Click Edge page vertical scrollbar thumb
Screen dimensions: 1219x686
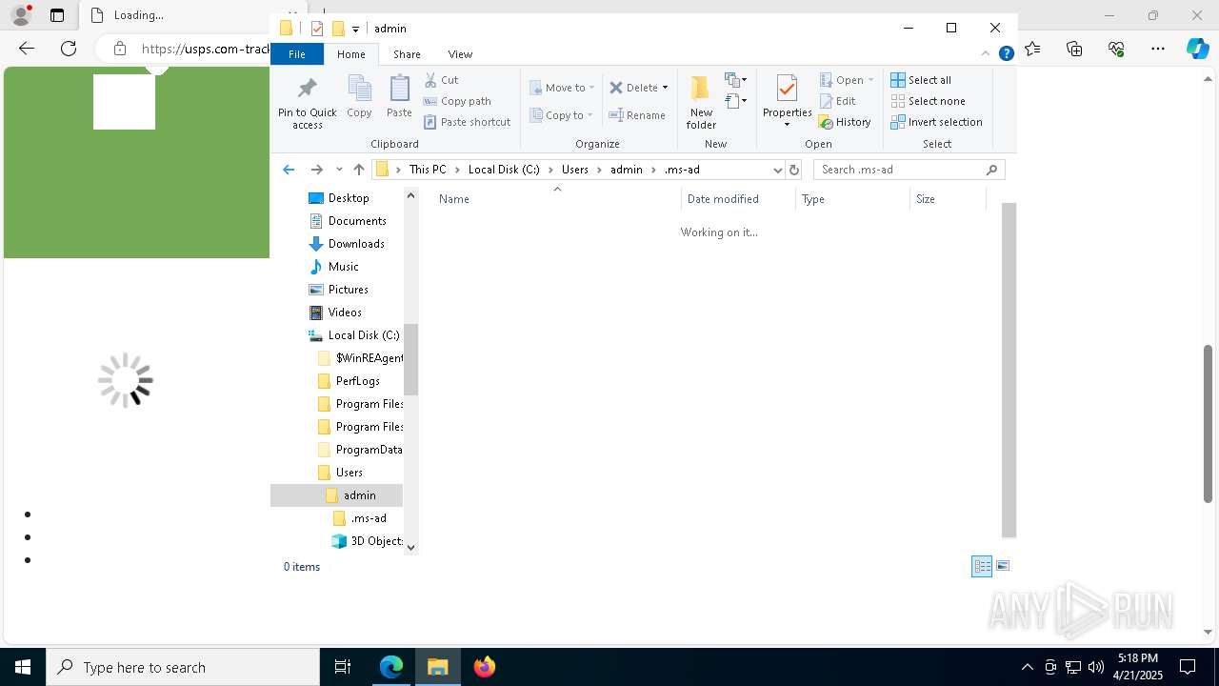pos(1208,423)
